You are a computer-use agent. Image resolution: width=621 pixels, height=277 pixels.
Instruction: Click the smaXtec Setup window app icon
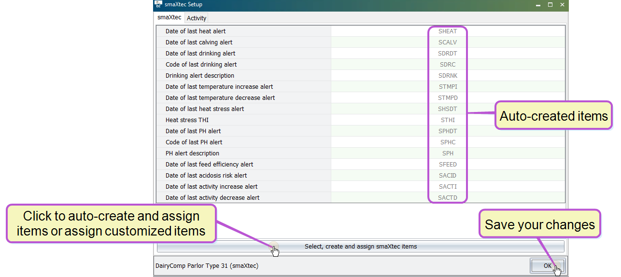tap(158, 5)
